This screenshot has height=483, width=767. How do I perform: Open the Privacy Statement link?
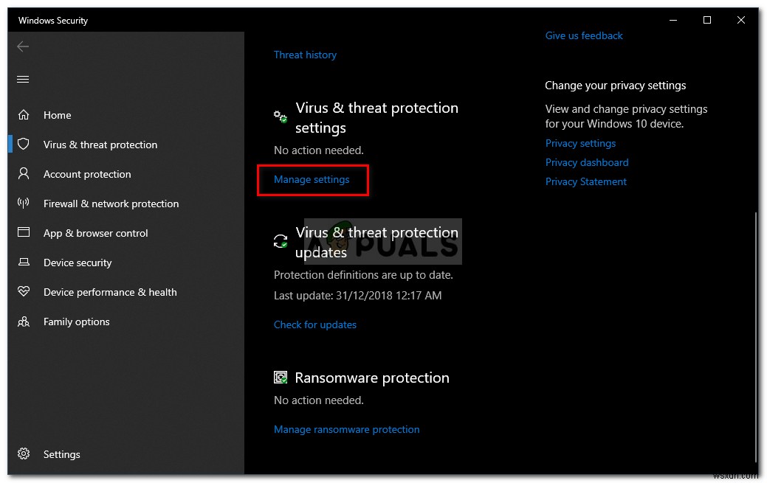tap(585, 181)
